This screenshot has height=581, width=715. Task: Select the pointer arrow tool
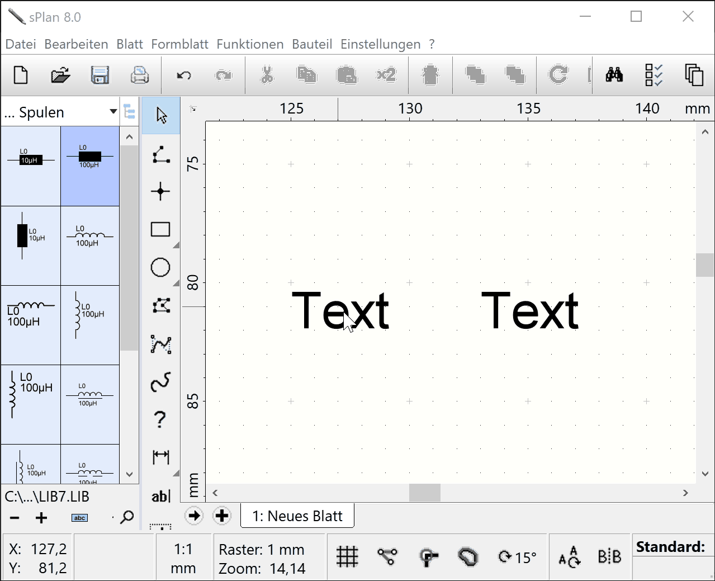pos(161,116)
